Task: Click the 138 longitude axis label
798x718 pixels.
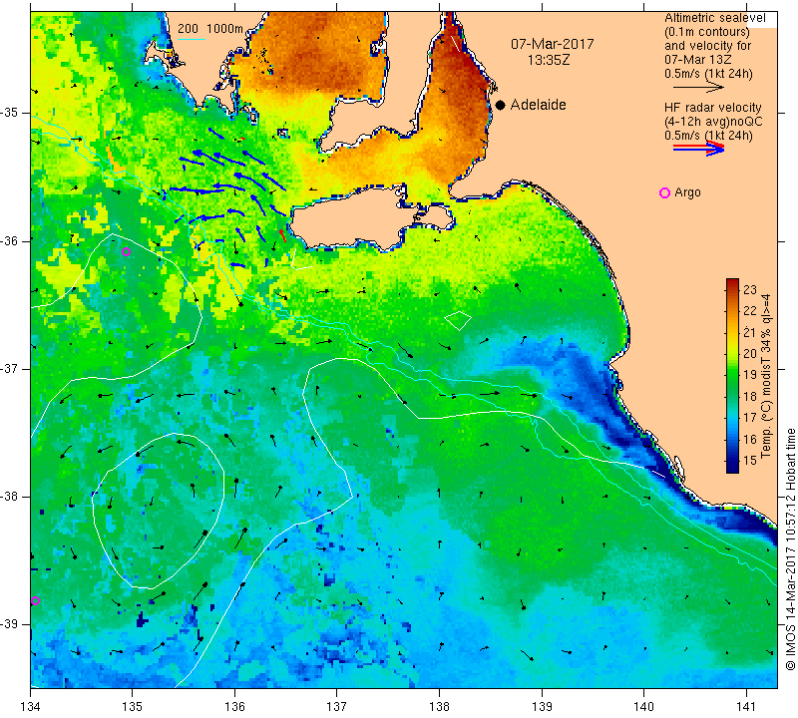Action: tap(439, 707)
